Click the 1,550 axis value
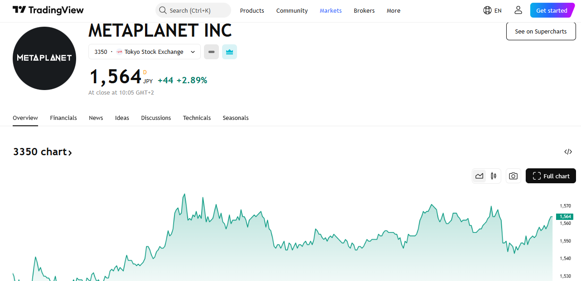 point(565,241)
